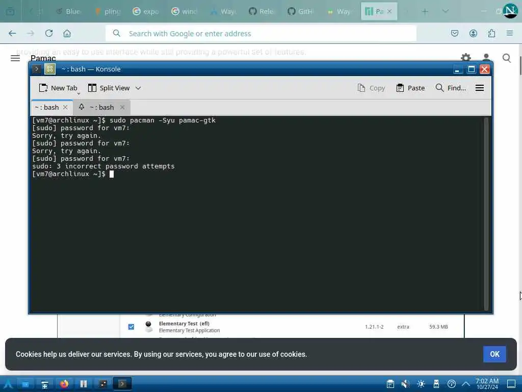Open Firefox from the taskbar
The image size is (522, 392).
(64, 384)
